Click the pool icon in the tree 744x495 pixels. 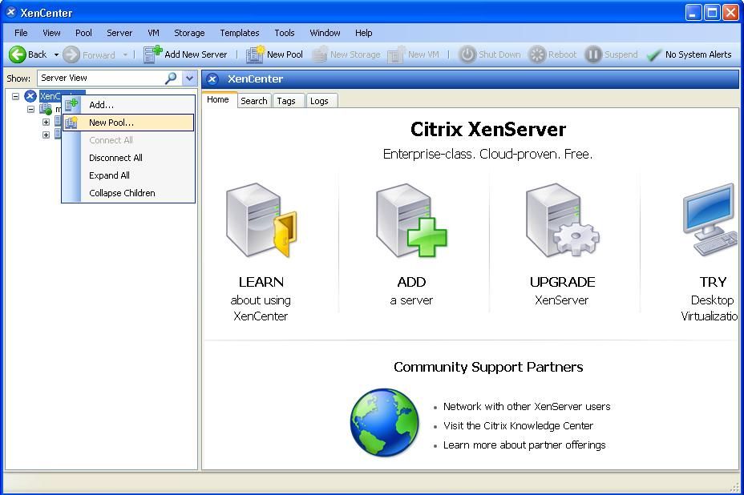46,110
